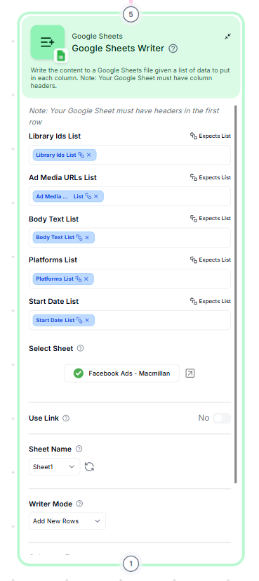Remove the Start Date List chip
This screenshot has height=581, width=259.
87,320
